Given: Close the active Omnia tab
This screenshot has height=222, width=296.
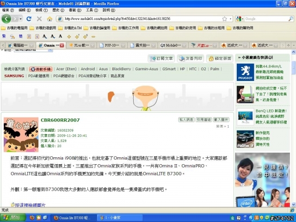Looking at the screenshot, I should coord(62,45).
